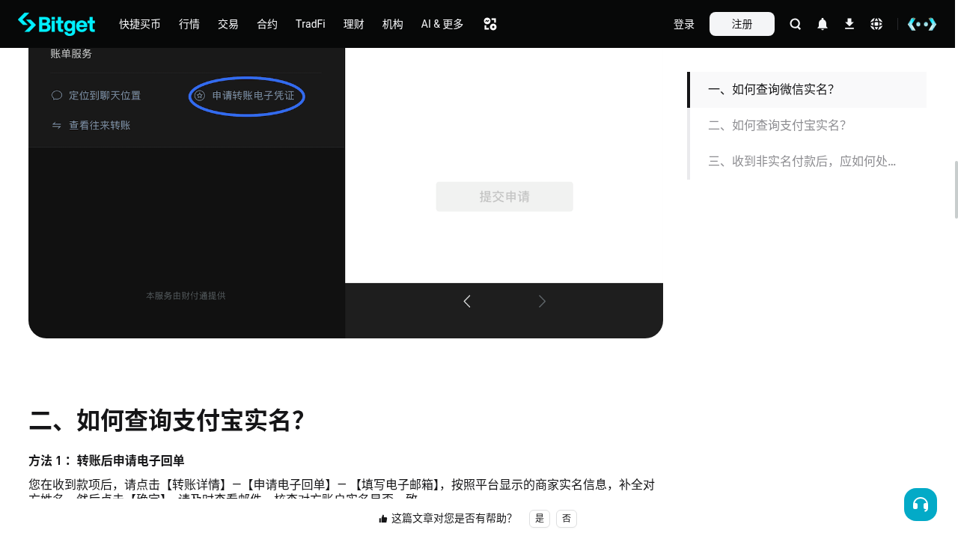Click the page vertical scrollbar thumb
Viewport: 958px width, 539px height.
[x=956, y=189]
